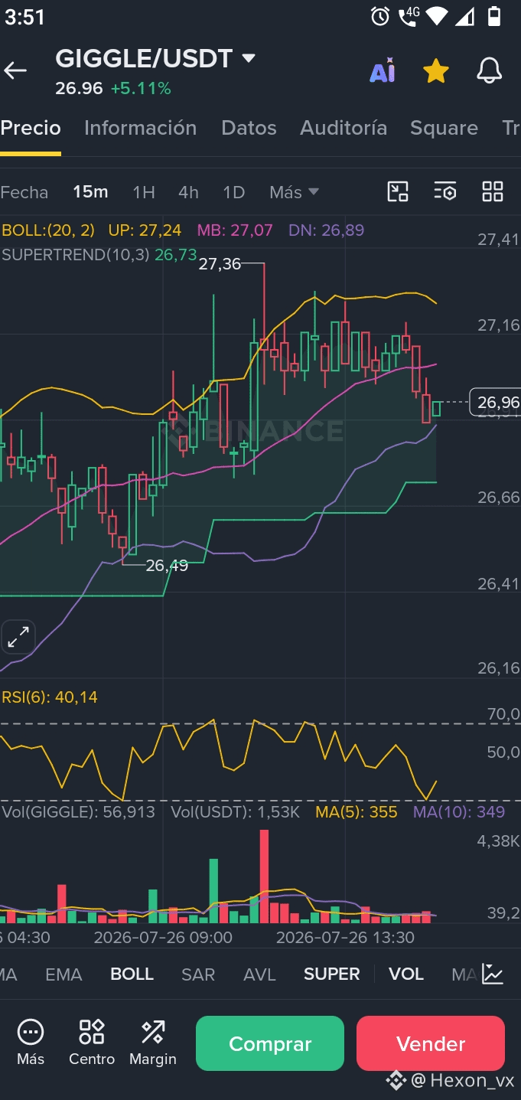
Task: Open the AI assistant icon
Action: click(x=382, y=71)
